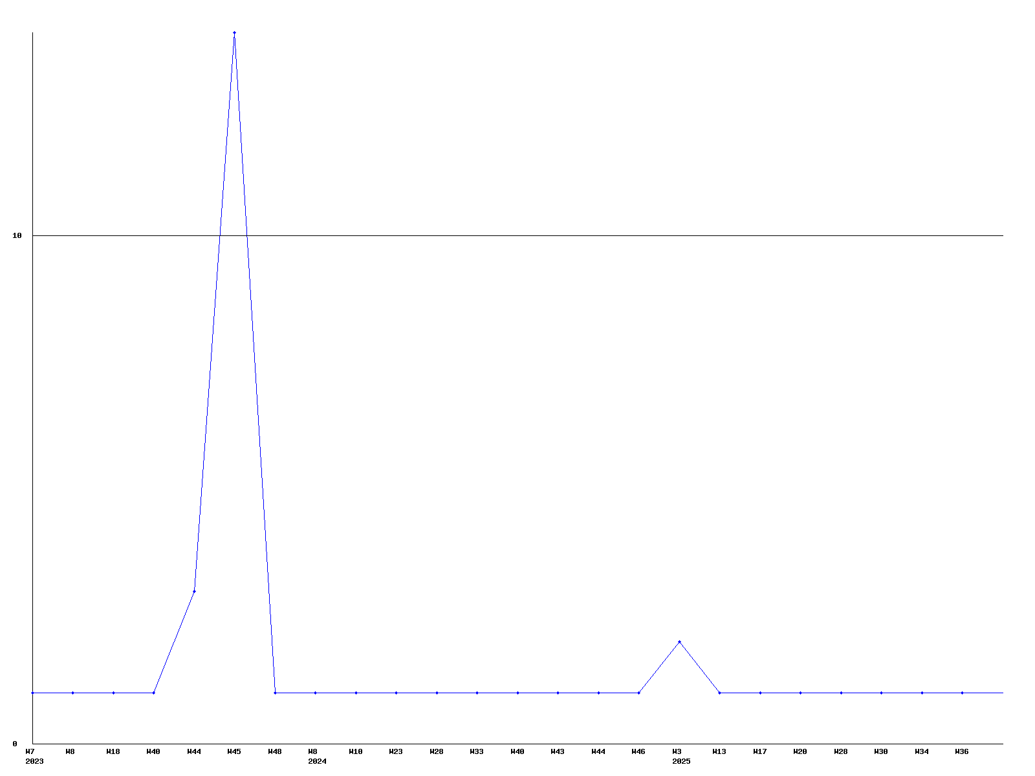Click the data point above W36

[962, 693]
